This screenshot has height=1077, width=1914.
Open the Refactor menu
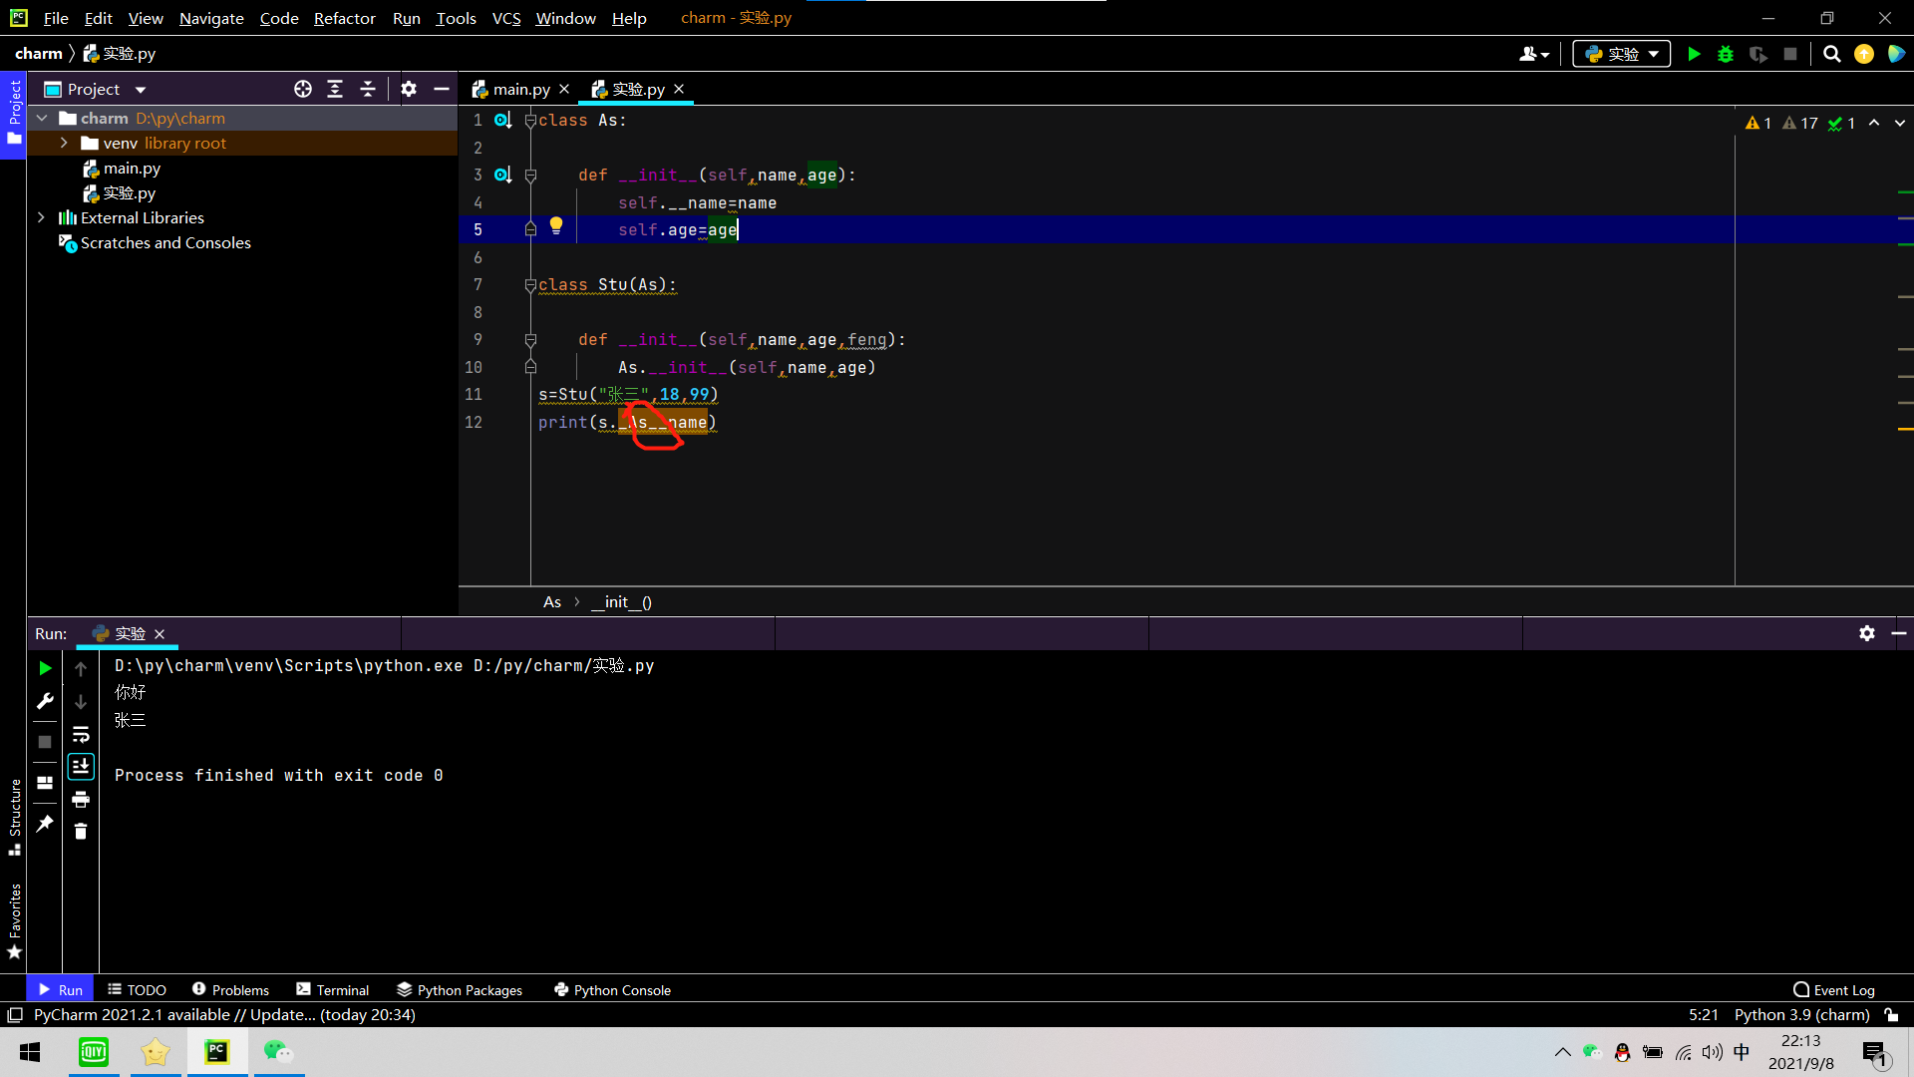click(x=344, y=18)
